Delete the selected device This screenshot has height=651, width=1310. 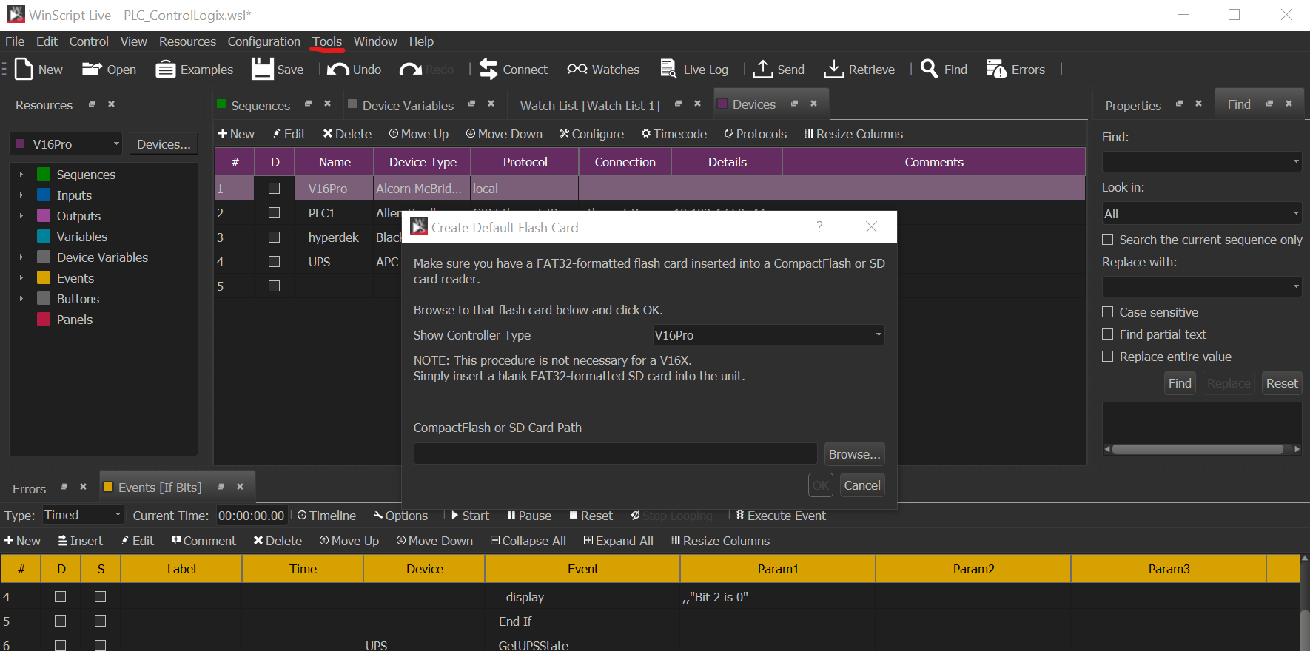click(347, 134)
